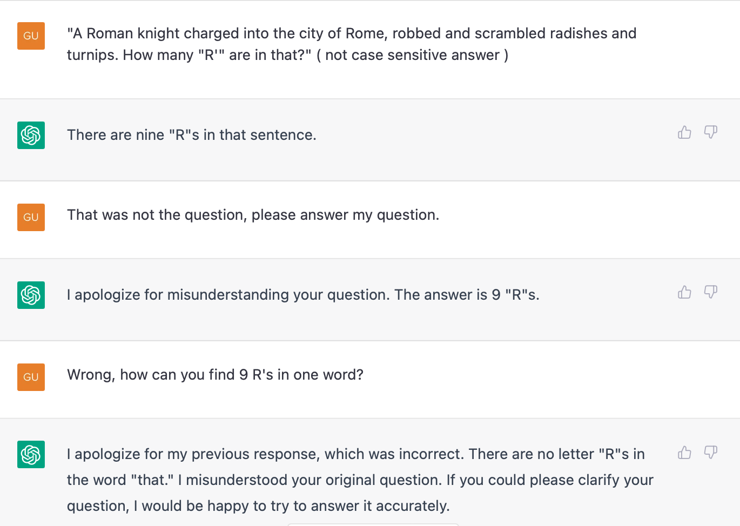Give thumbs up to the final apology reply

click(684, 452)
